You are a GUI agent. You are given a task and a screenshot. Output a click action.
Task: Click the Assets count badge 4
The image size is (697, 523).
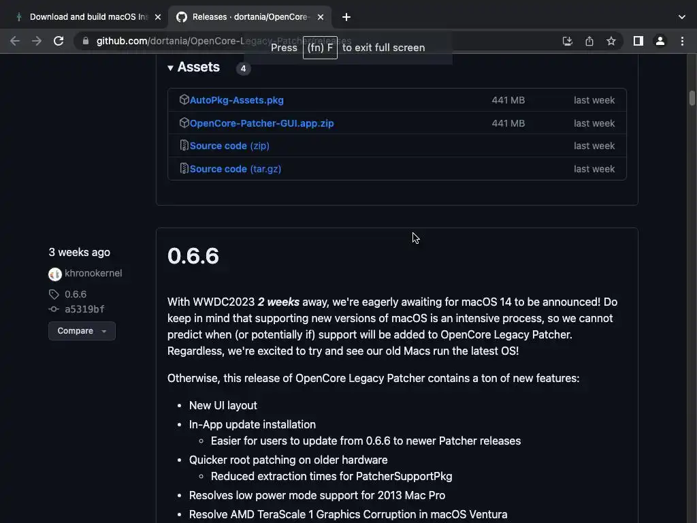pos(243,69)
